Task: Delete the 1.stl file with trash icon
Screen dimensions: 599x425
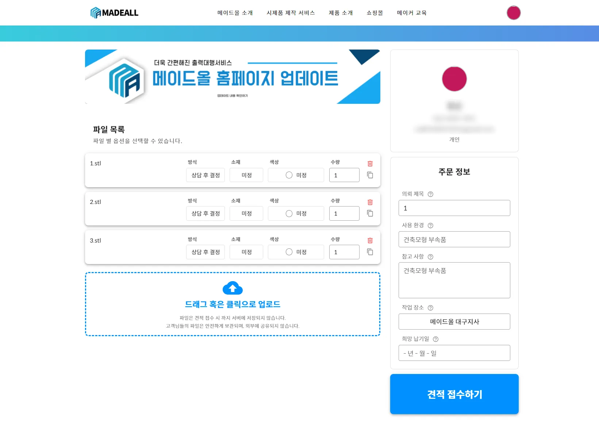Action: coord(370,164)
